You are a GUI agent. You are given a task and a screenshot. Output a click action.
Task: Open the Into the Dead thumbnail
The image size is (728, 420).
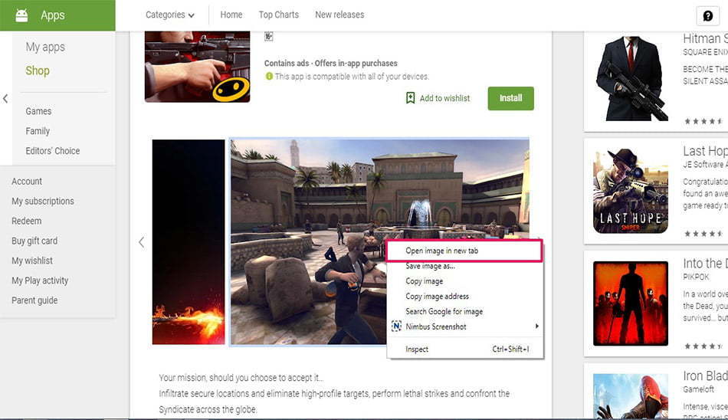[631, 304]
